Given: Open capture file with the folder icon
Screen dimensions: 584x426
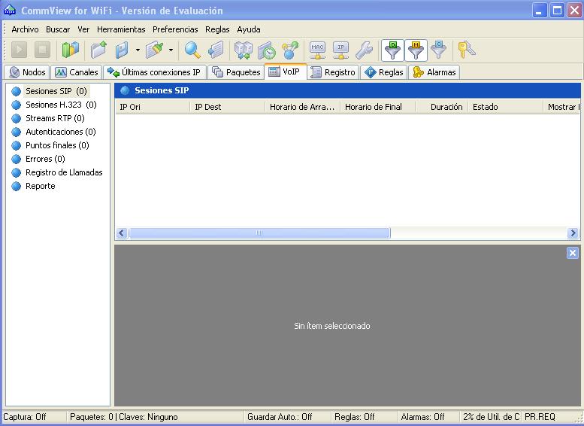Looking at the screenshot, I should tap(98, 50).
